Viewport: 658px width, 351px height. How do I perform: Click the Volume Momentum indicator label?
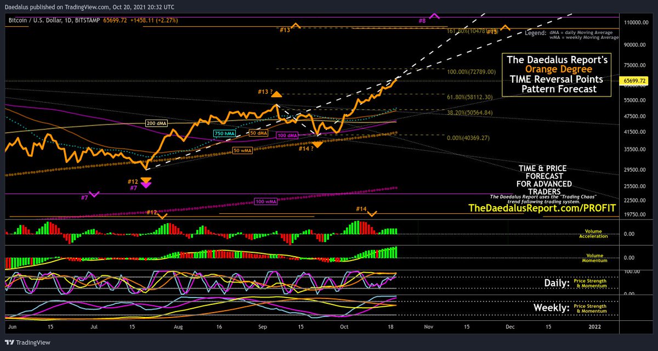[x=594, y=258]
